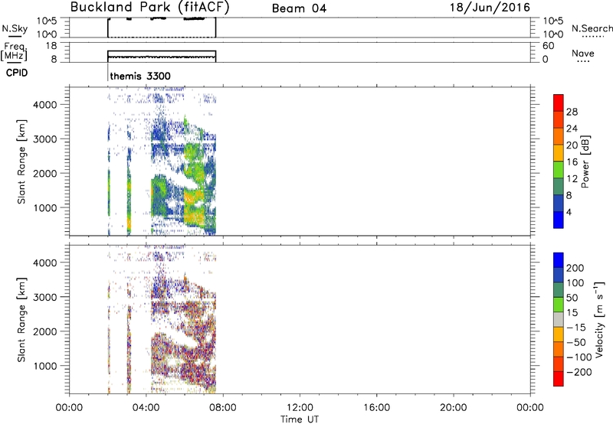Click the 'Velocity [m s-1]' color bar label
Image resolution: width=613 pixels, height=424 pixels.
599,319
